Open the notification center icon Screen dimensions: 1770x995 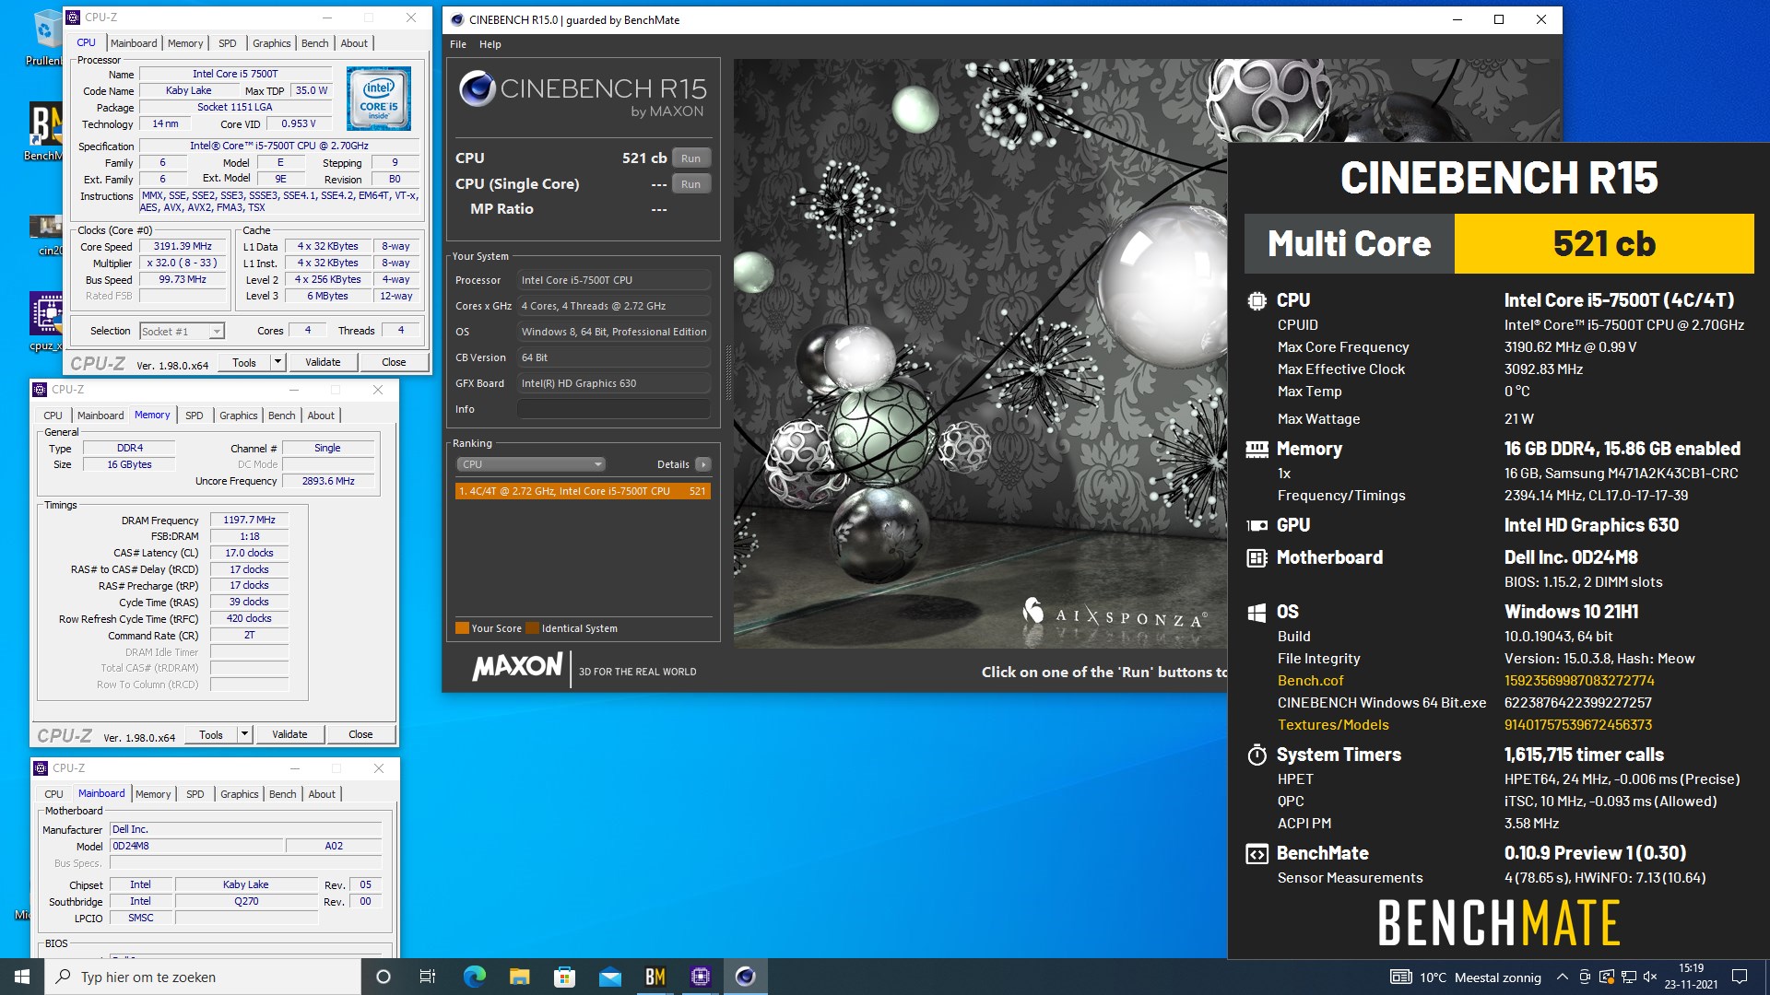1740,977
